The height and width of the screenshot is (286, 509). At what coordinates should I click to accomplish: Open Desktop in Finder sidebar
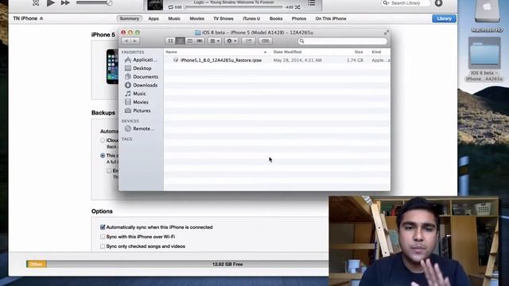pos(138,68)
